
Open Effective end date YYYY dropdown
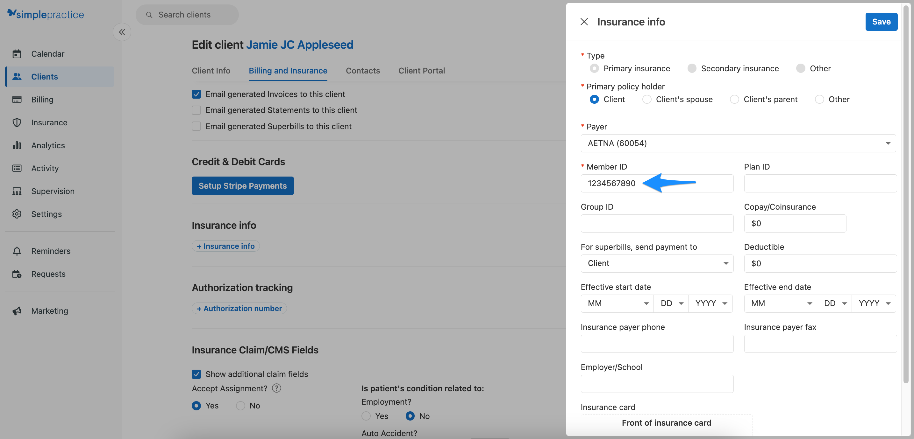874,303
